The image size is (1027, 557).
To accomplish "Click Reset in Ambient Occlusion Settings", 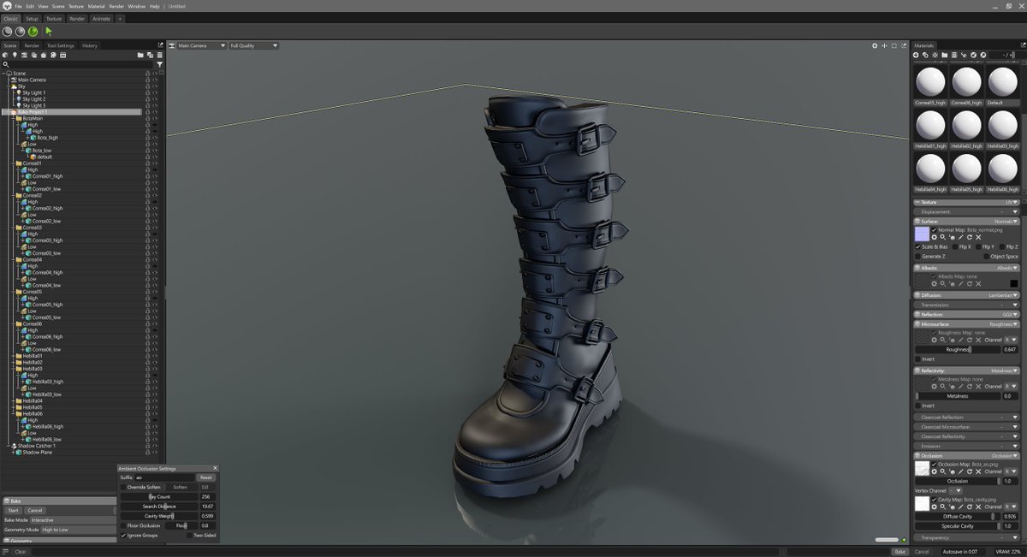I will coord(206,477).
